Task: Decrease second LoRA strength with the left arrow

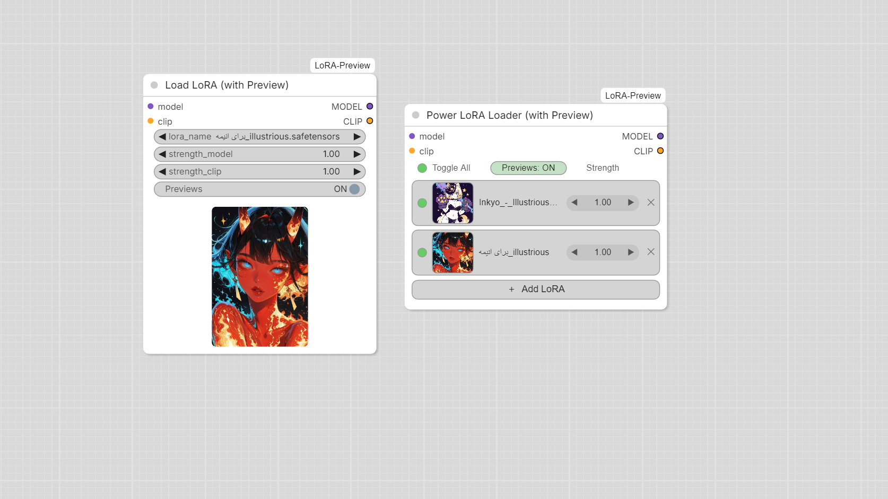Action: point(574,252)
